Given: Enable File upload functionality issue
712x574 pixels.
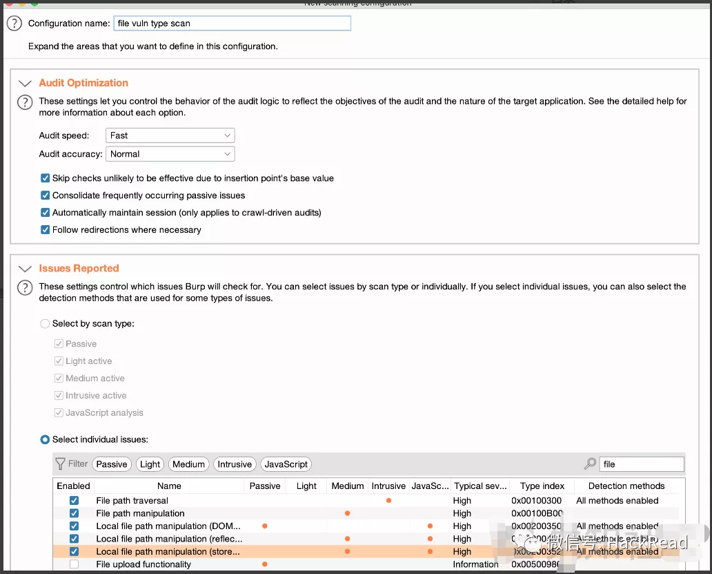Looking at the screenshot, I should pyautogui.click(x=74, y=564).
